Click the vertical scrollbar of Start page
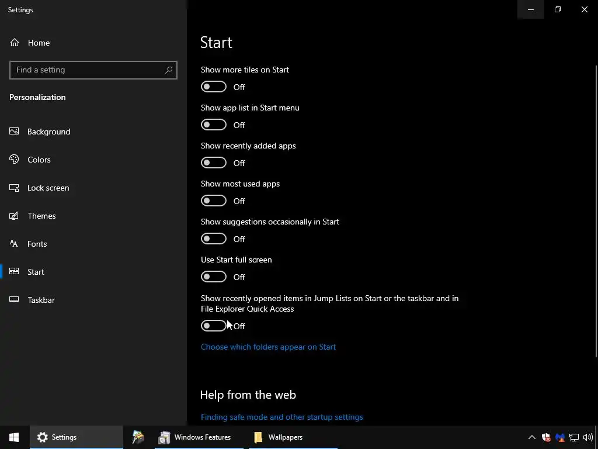The width and height of the screenshot is (598, 449). click(x=596, y=211)
